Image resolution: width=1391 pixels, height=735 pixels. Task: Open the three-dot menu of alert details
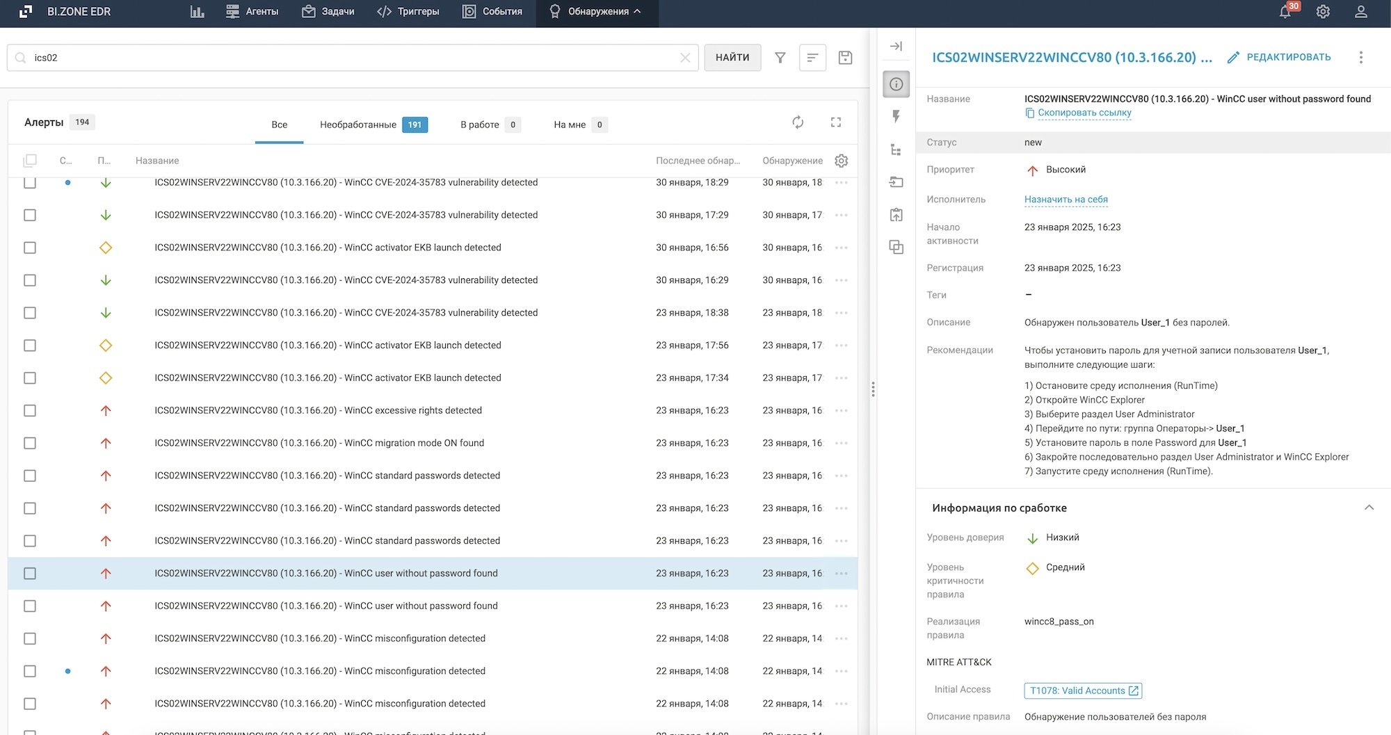point(1361,58)
